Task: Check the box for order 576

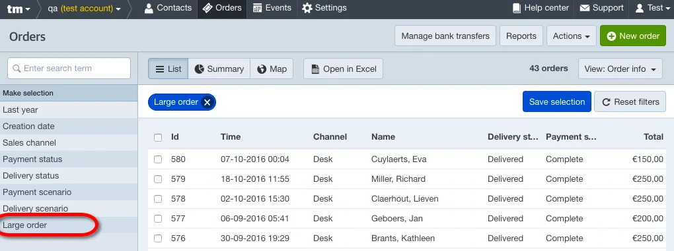Action: pyautogui.click(x=158, y=238)
